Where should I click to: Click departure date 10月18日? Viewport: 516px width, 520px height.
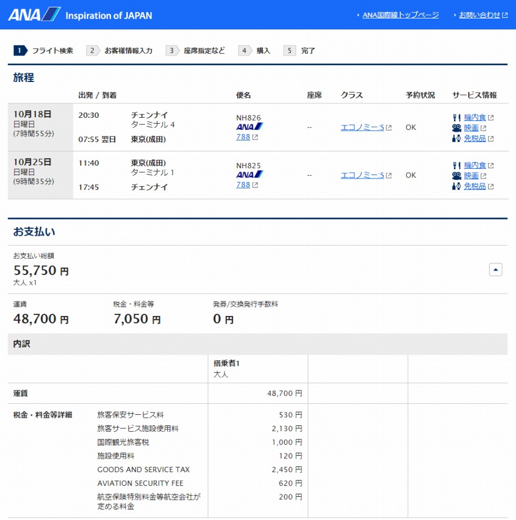point(32,114)
